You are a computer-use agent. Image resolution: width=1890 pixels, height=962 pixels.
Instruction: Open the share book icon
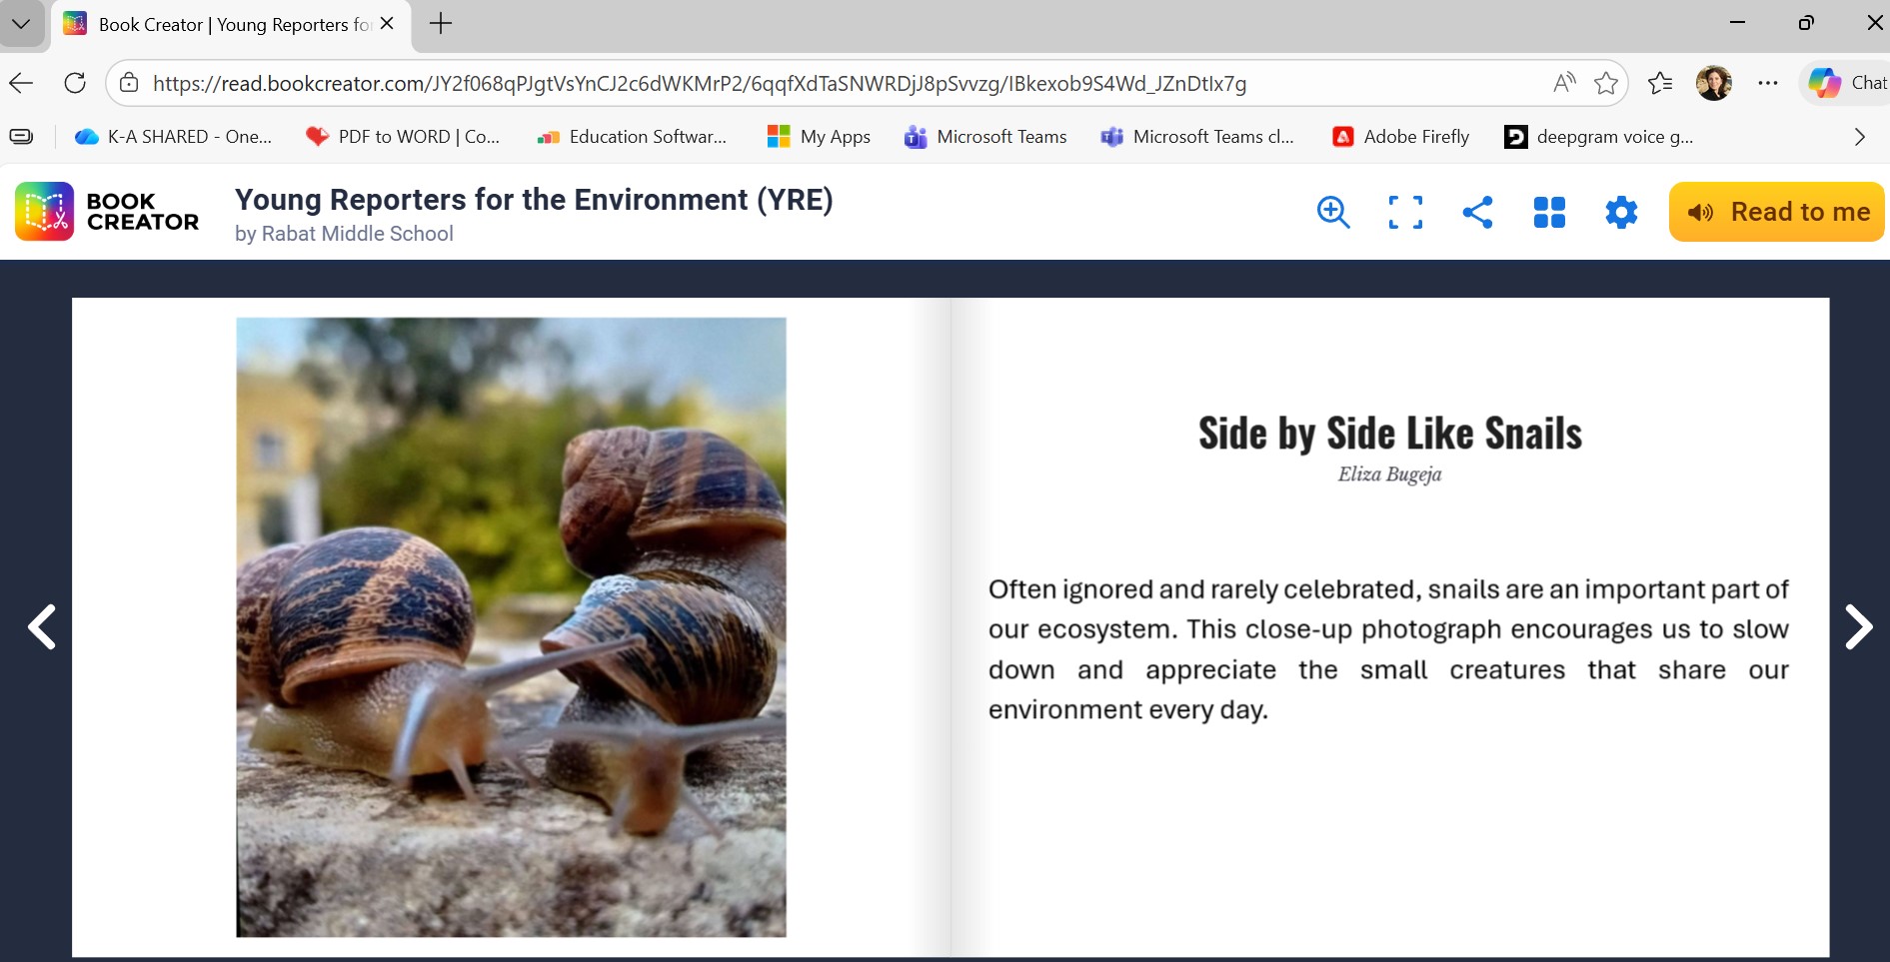click(1477, 212)
